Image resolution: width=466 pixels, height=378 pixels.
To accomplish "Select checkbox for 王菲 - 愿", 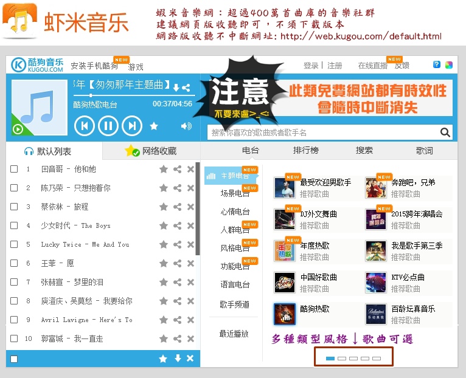I will pos(14,263).
